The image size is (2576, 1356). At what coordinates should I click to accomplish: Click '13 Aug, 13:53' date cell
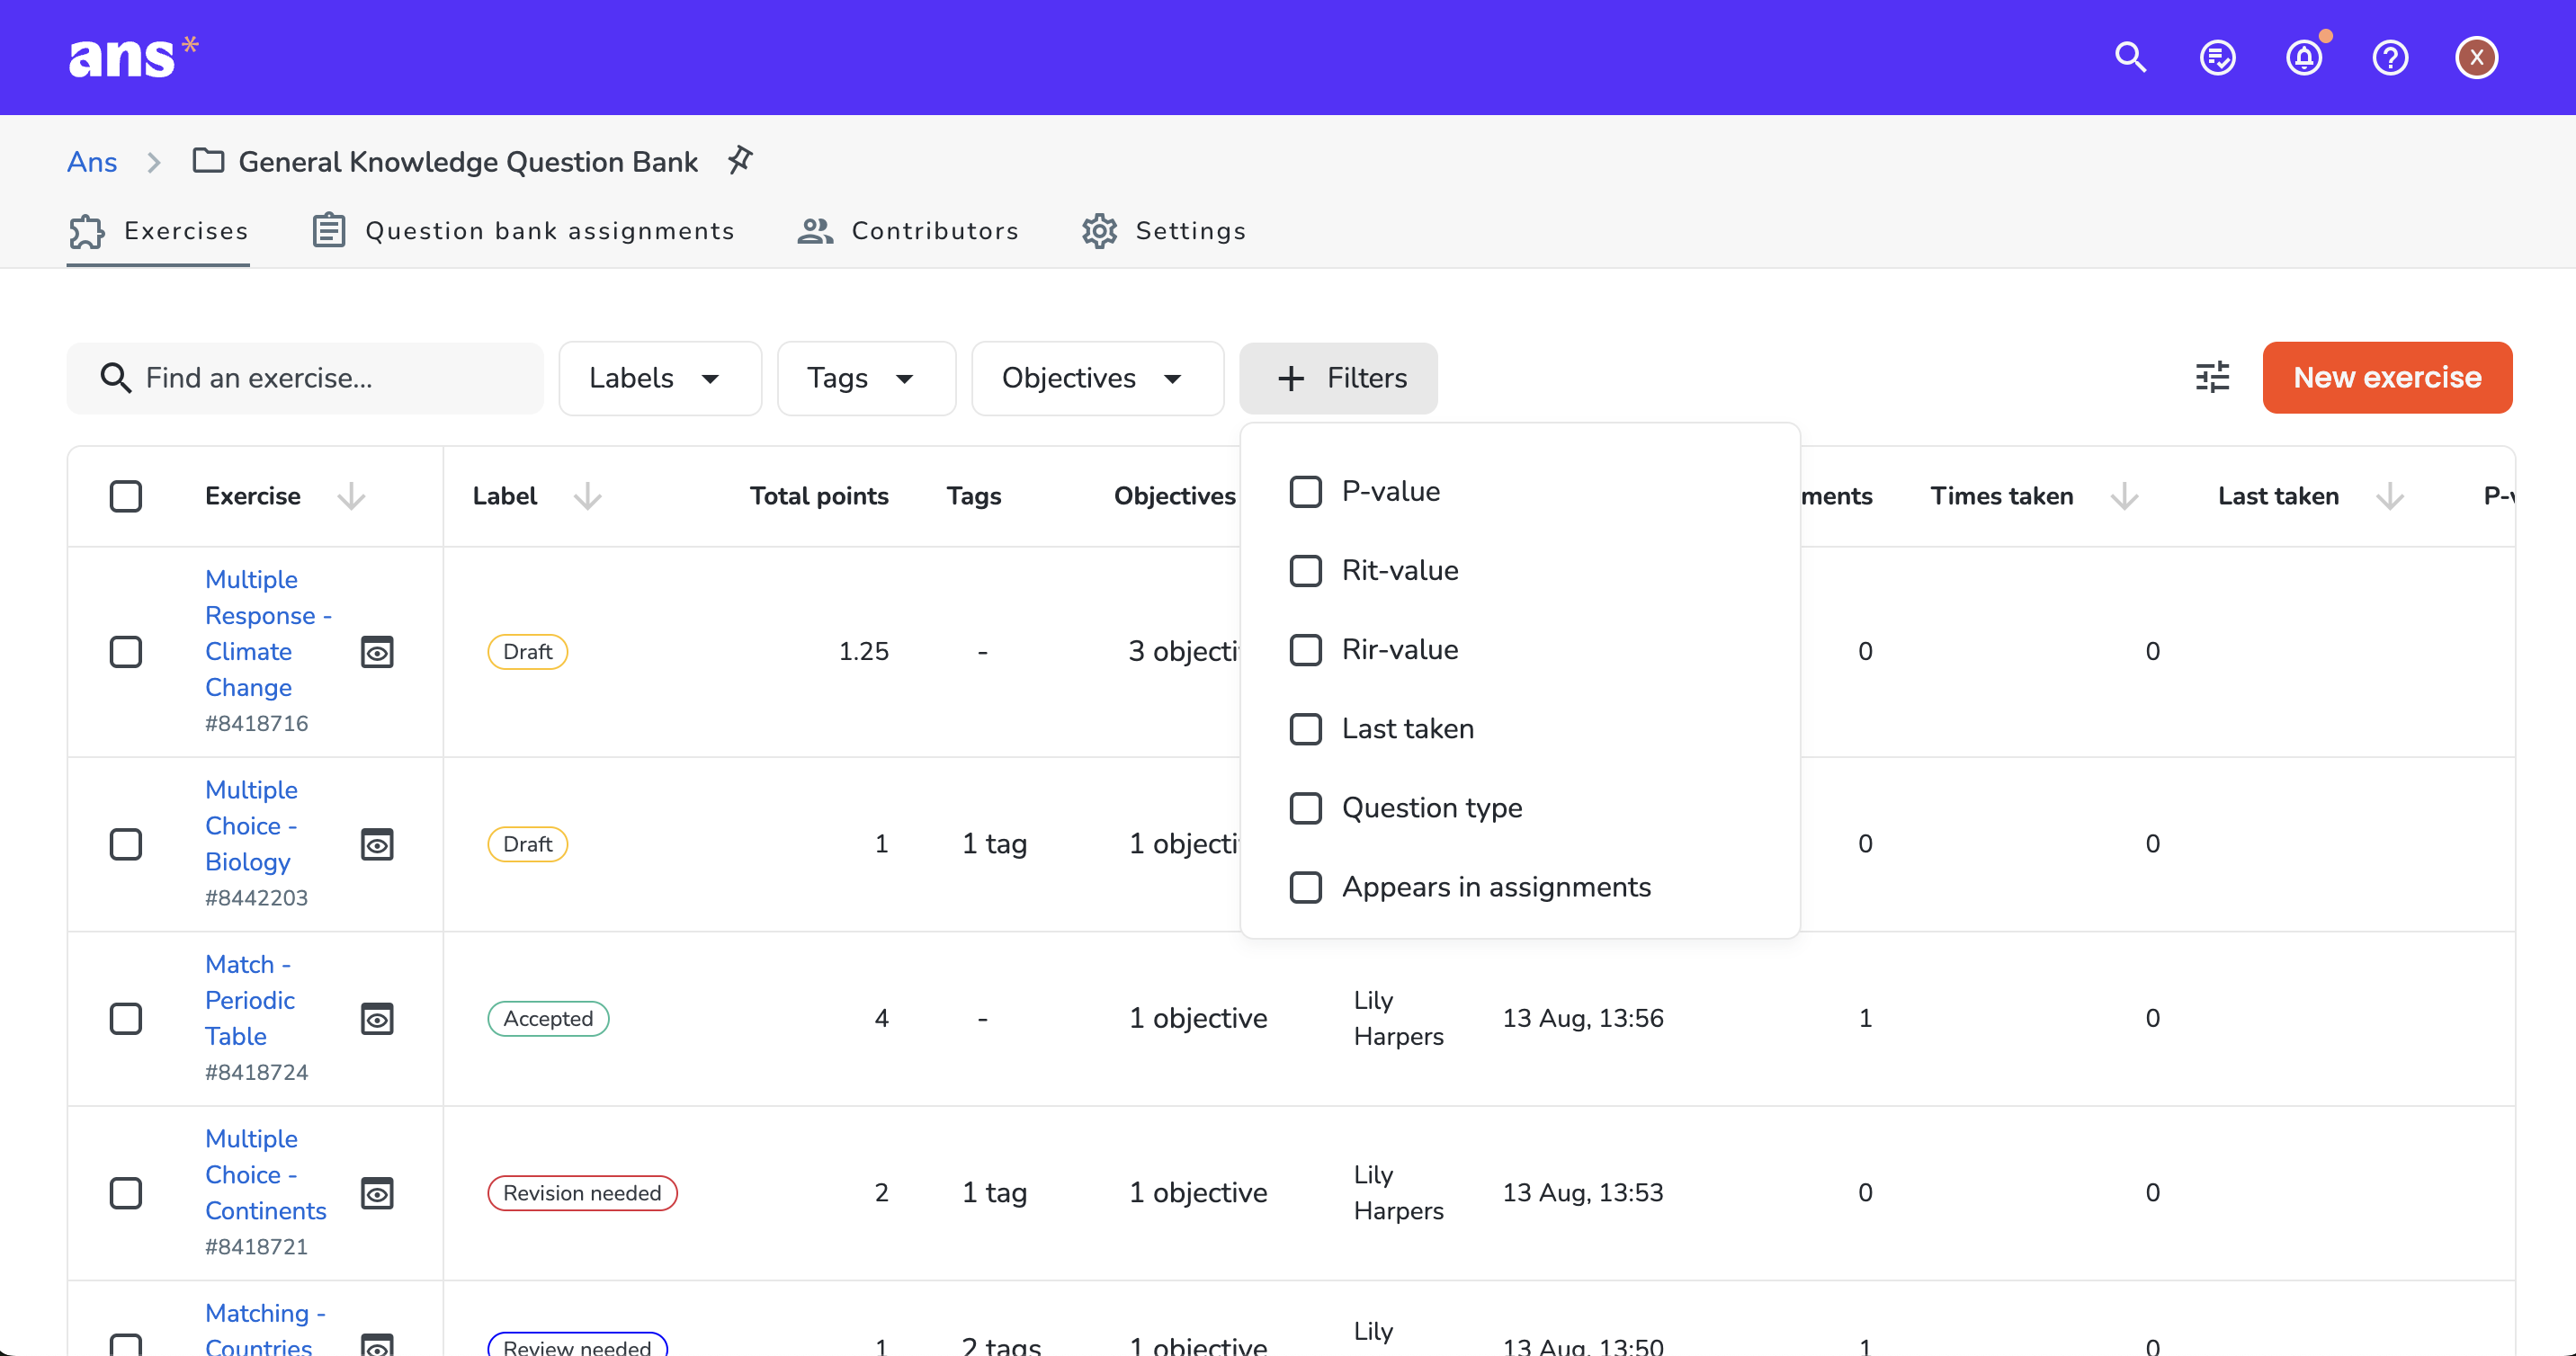pyautogui.click(x=1582, y=1193)
